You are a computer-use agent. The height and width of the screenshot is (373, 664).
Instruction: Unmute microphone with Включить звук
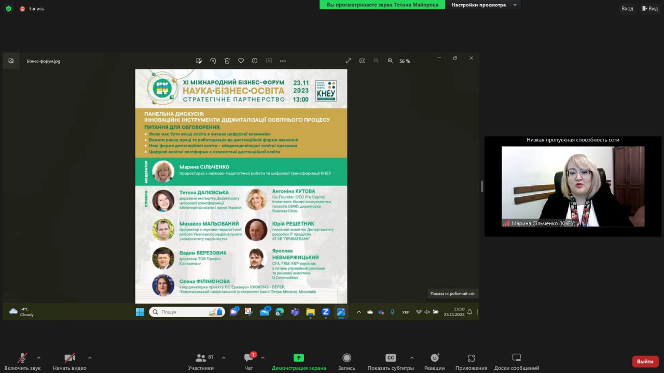pyautogui.click(x=22, y=362)
